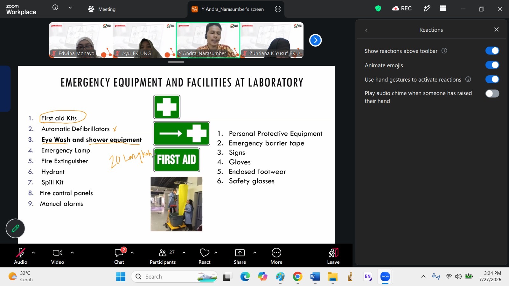Expand Audio options arrow
The image size is (509, 286).
33,253
